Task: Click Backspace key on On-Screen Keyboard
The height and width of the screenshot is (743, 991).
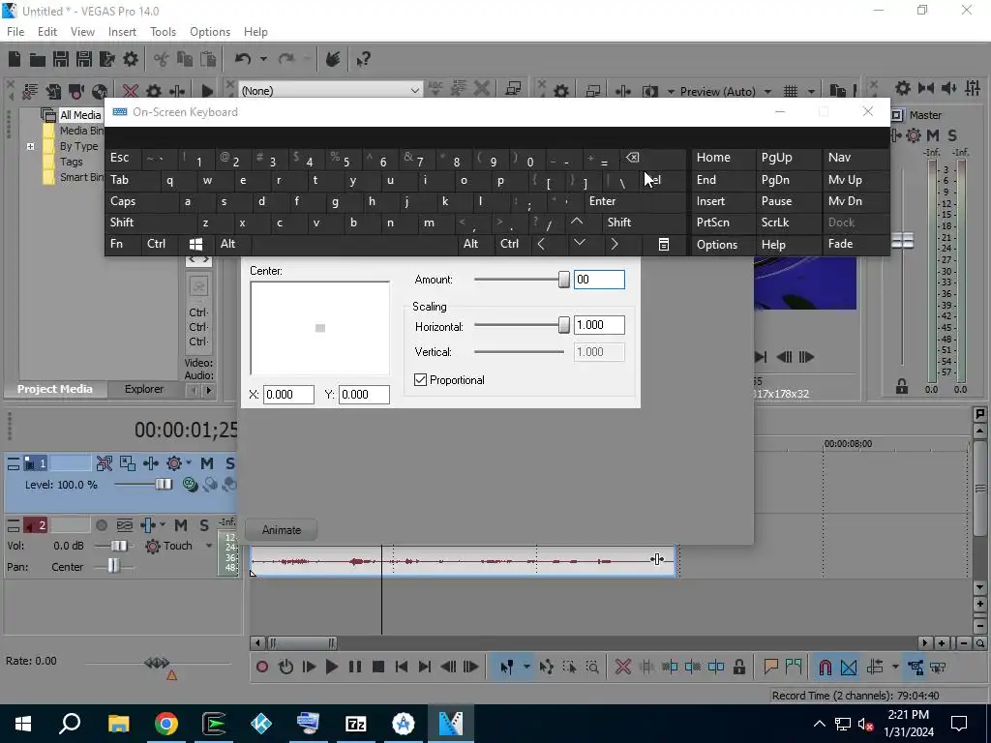Action: 651,158
